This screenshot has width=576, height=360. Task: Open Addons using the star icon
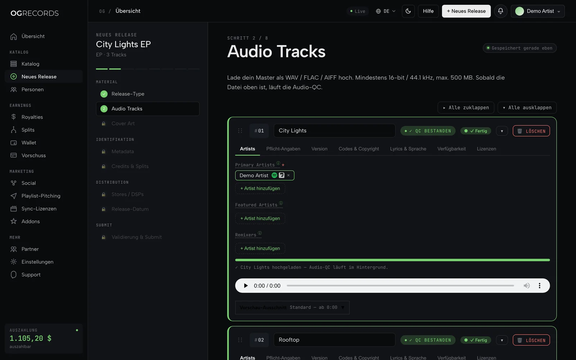pyautogui.click(x=14, y=221)
